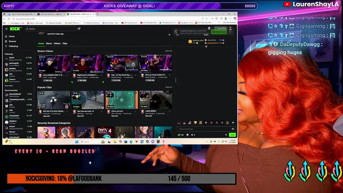Open Discord from the Windows taskbar

tap(153, 142)
